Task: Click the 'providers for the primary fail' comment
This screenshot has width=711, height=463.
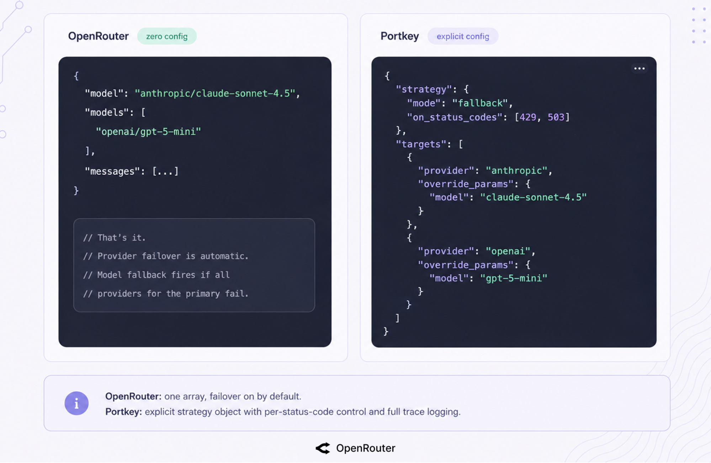Action: pyautogui.click(x=166, y=294)
